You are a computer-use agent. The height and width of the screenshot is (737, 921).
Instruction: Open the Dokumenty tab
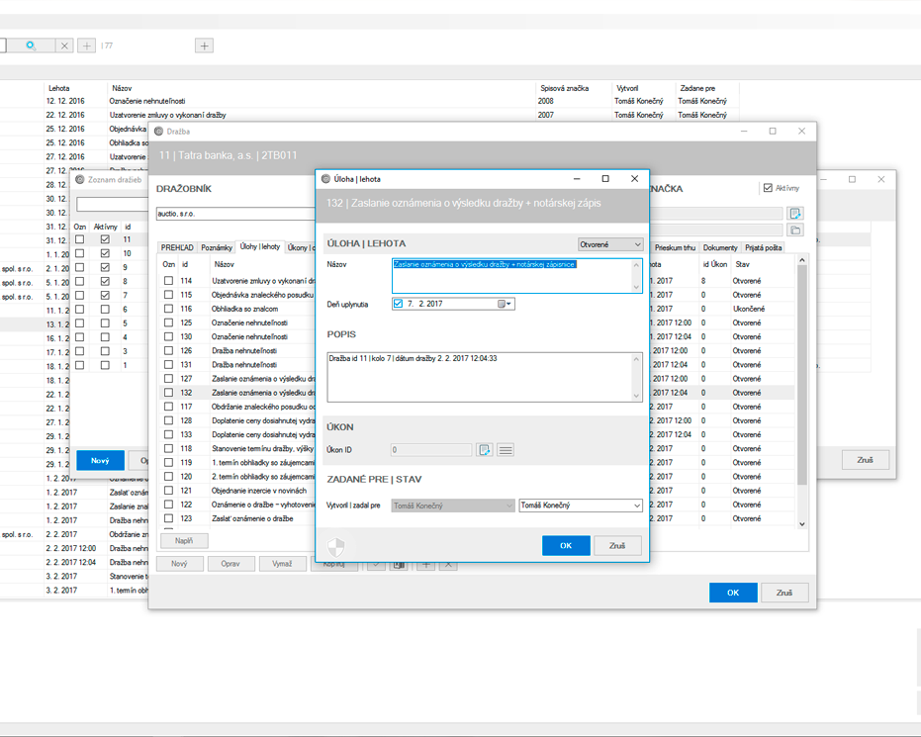(x=720, y=248)
